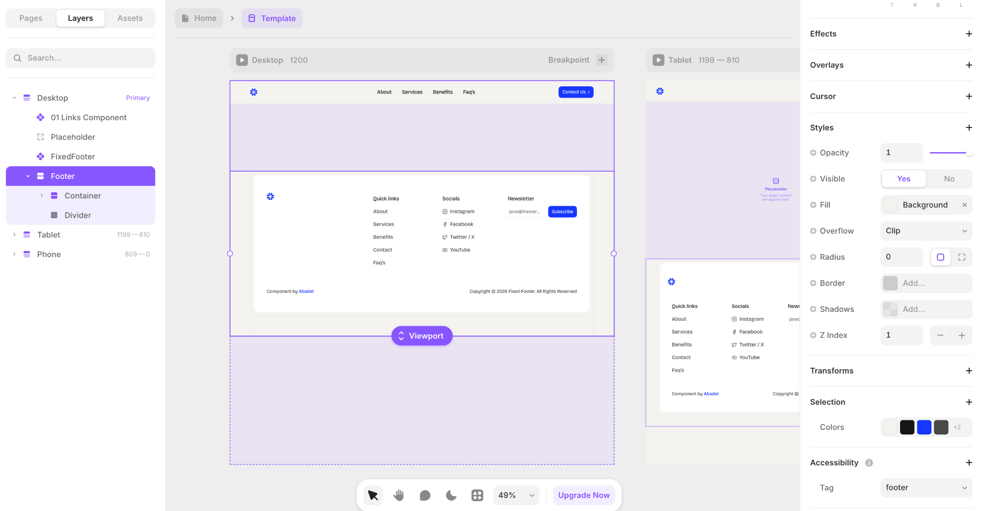
Task: Switch to the Assets tab
Action: coord(130,18)
